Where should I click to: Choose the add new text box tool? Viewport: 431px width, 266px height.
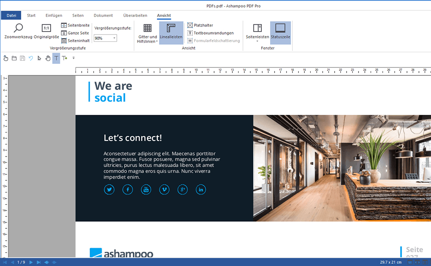[64, 58]
